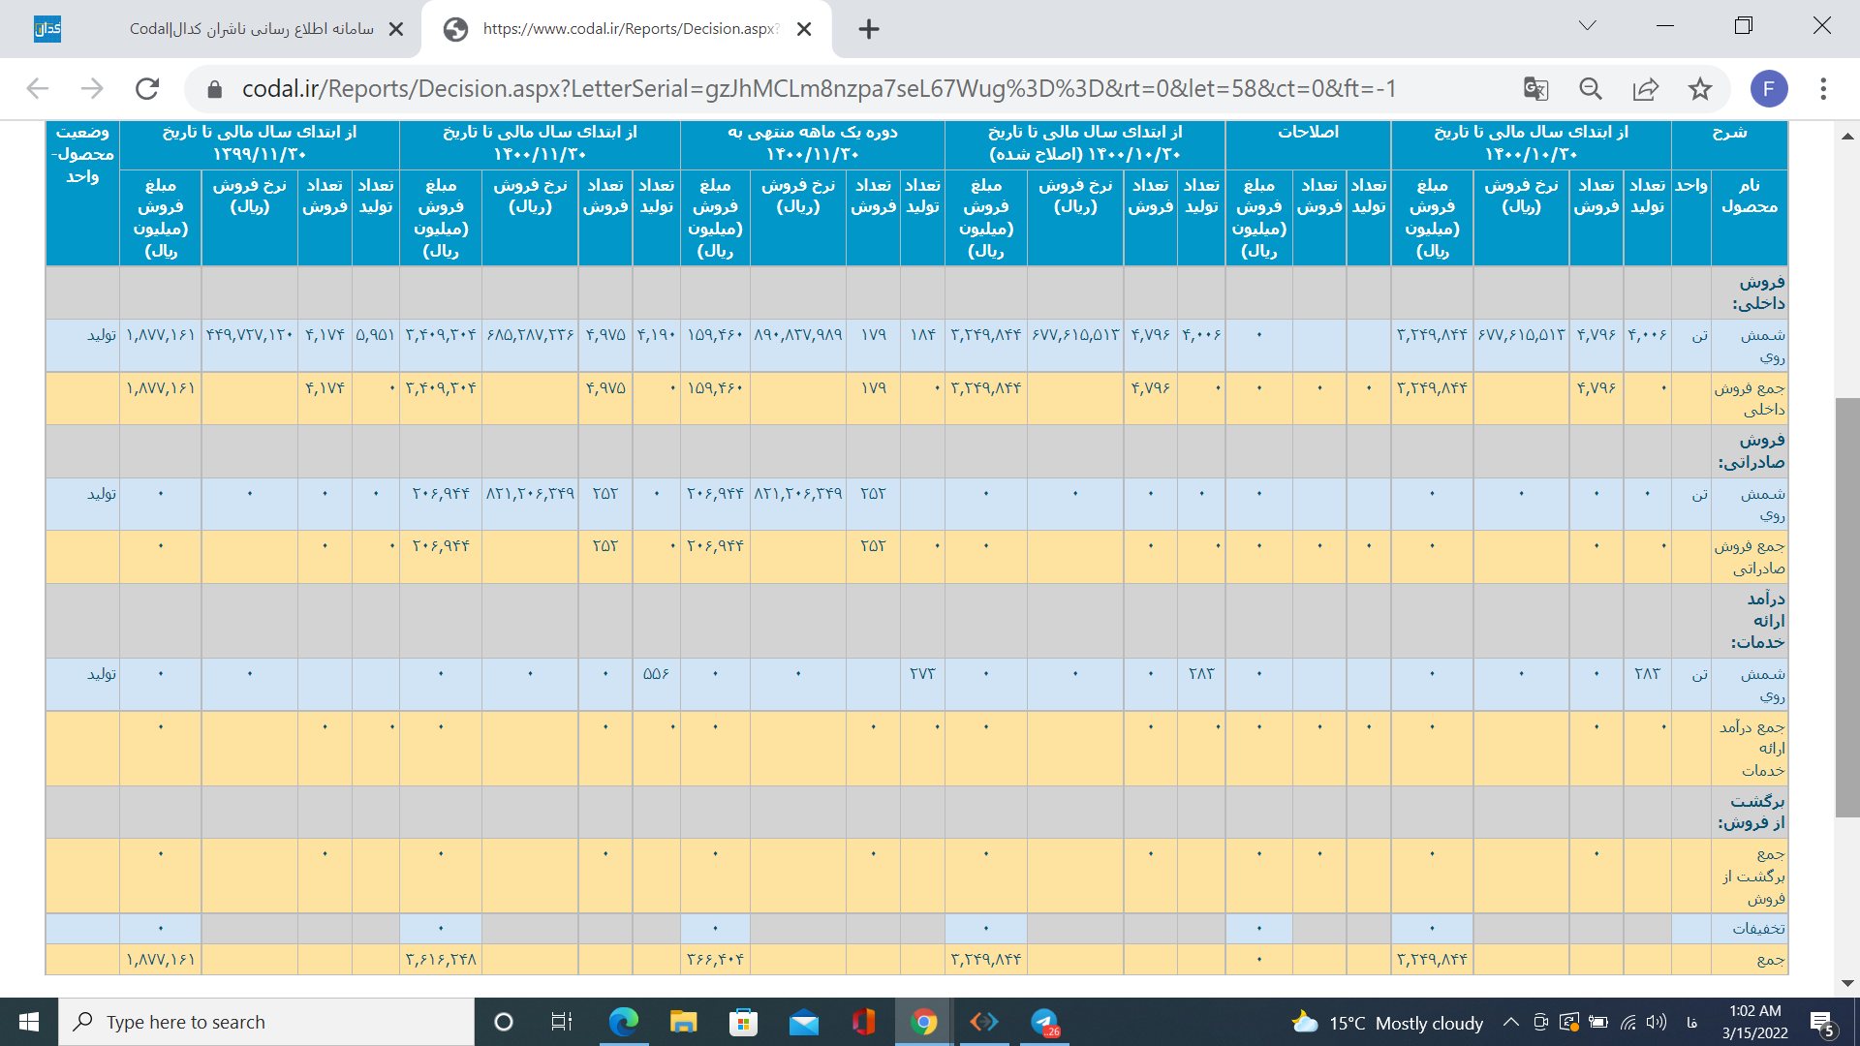Click scrollbar down arrow

[x=1847, y=983]
